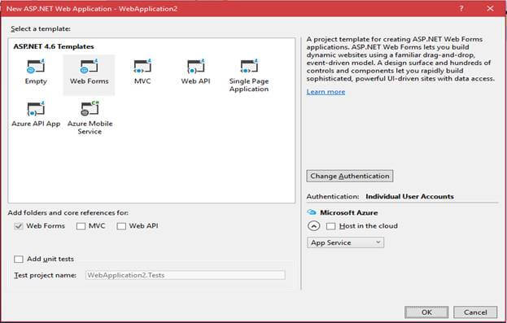507x323 pixels.
Task: Toggle the Web Forms core references checkbox
Action: click(x=19, y=226)
